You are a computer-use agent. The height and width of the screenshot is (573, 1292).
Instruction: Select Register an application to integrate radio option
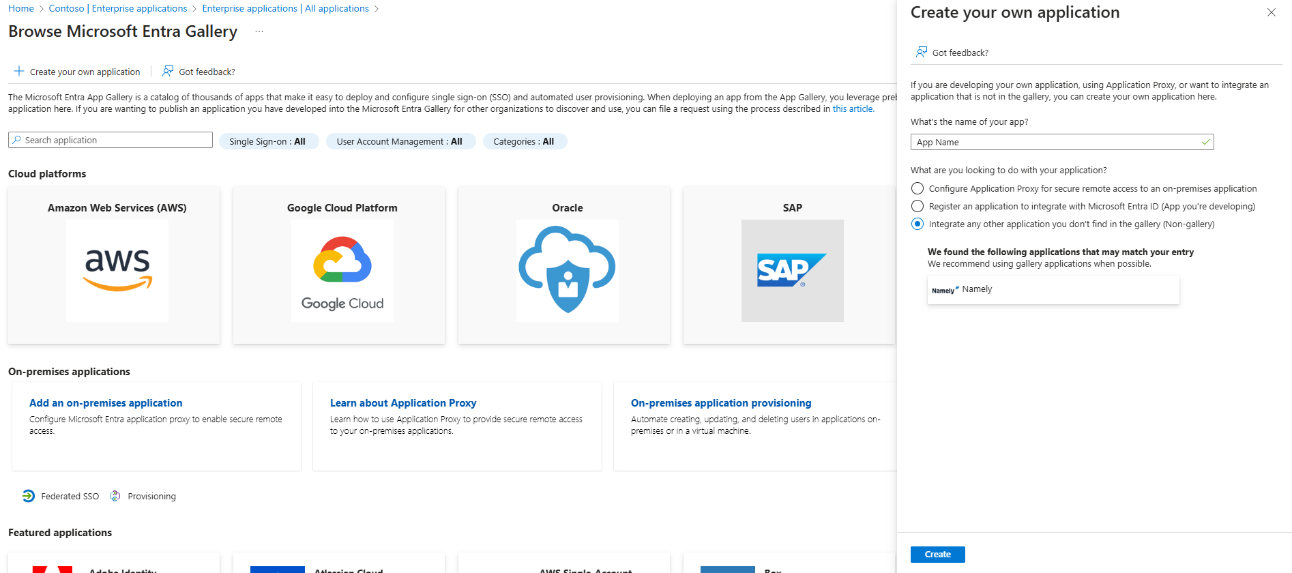(917, 206)
